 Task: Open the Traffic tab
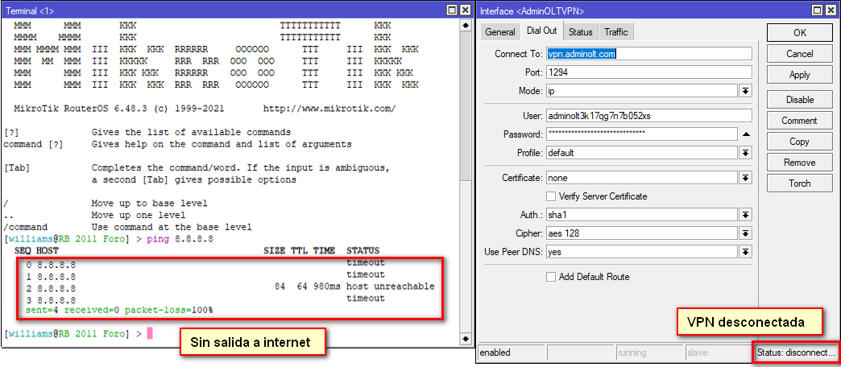click(x=615, y=32)
